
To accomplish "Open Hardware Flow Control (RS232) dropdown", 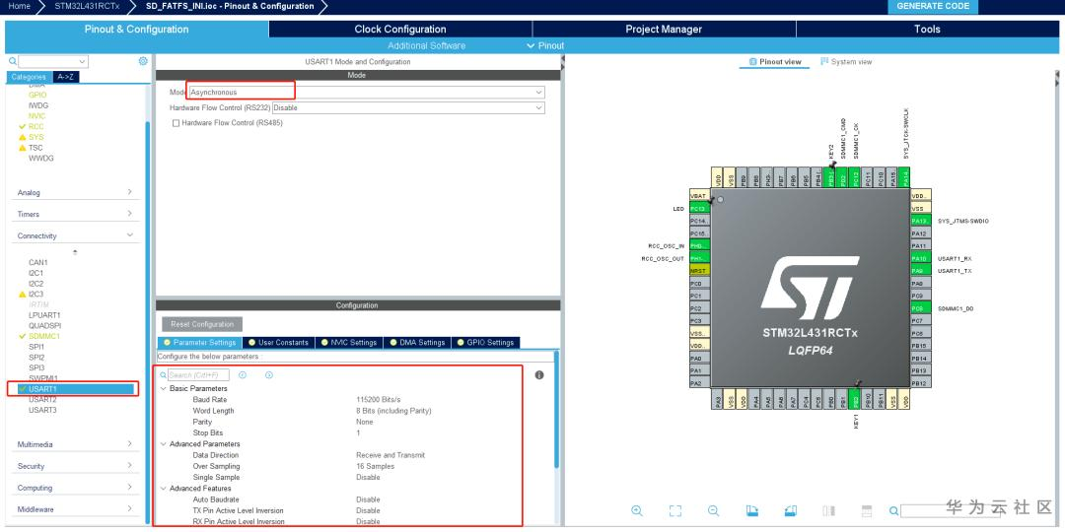I will pyautogui.click(x=408, y=107).
